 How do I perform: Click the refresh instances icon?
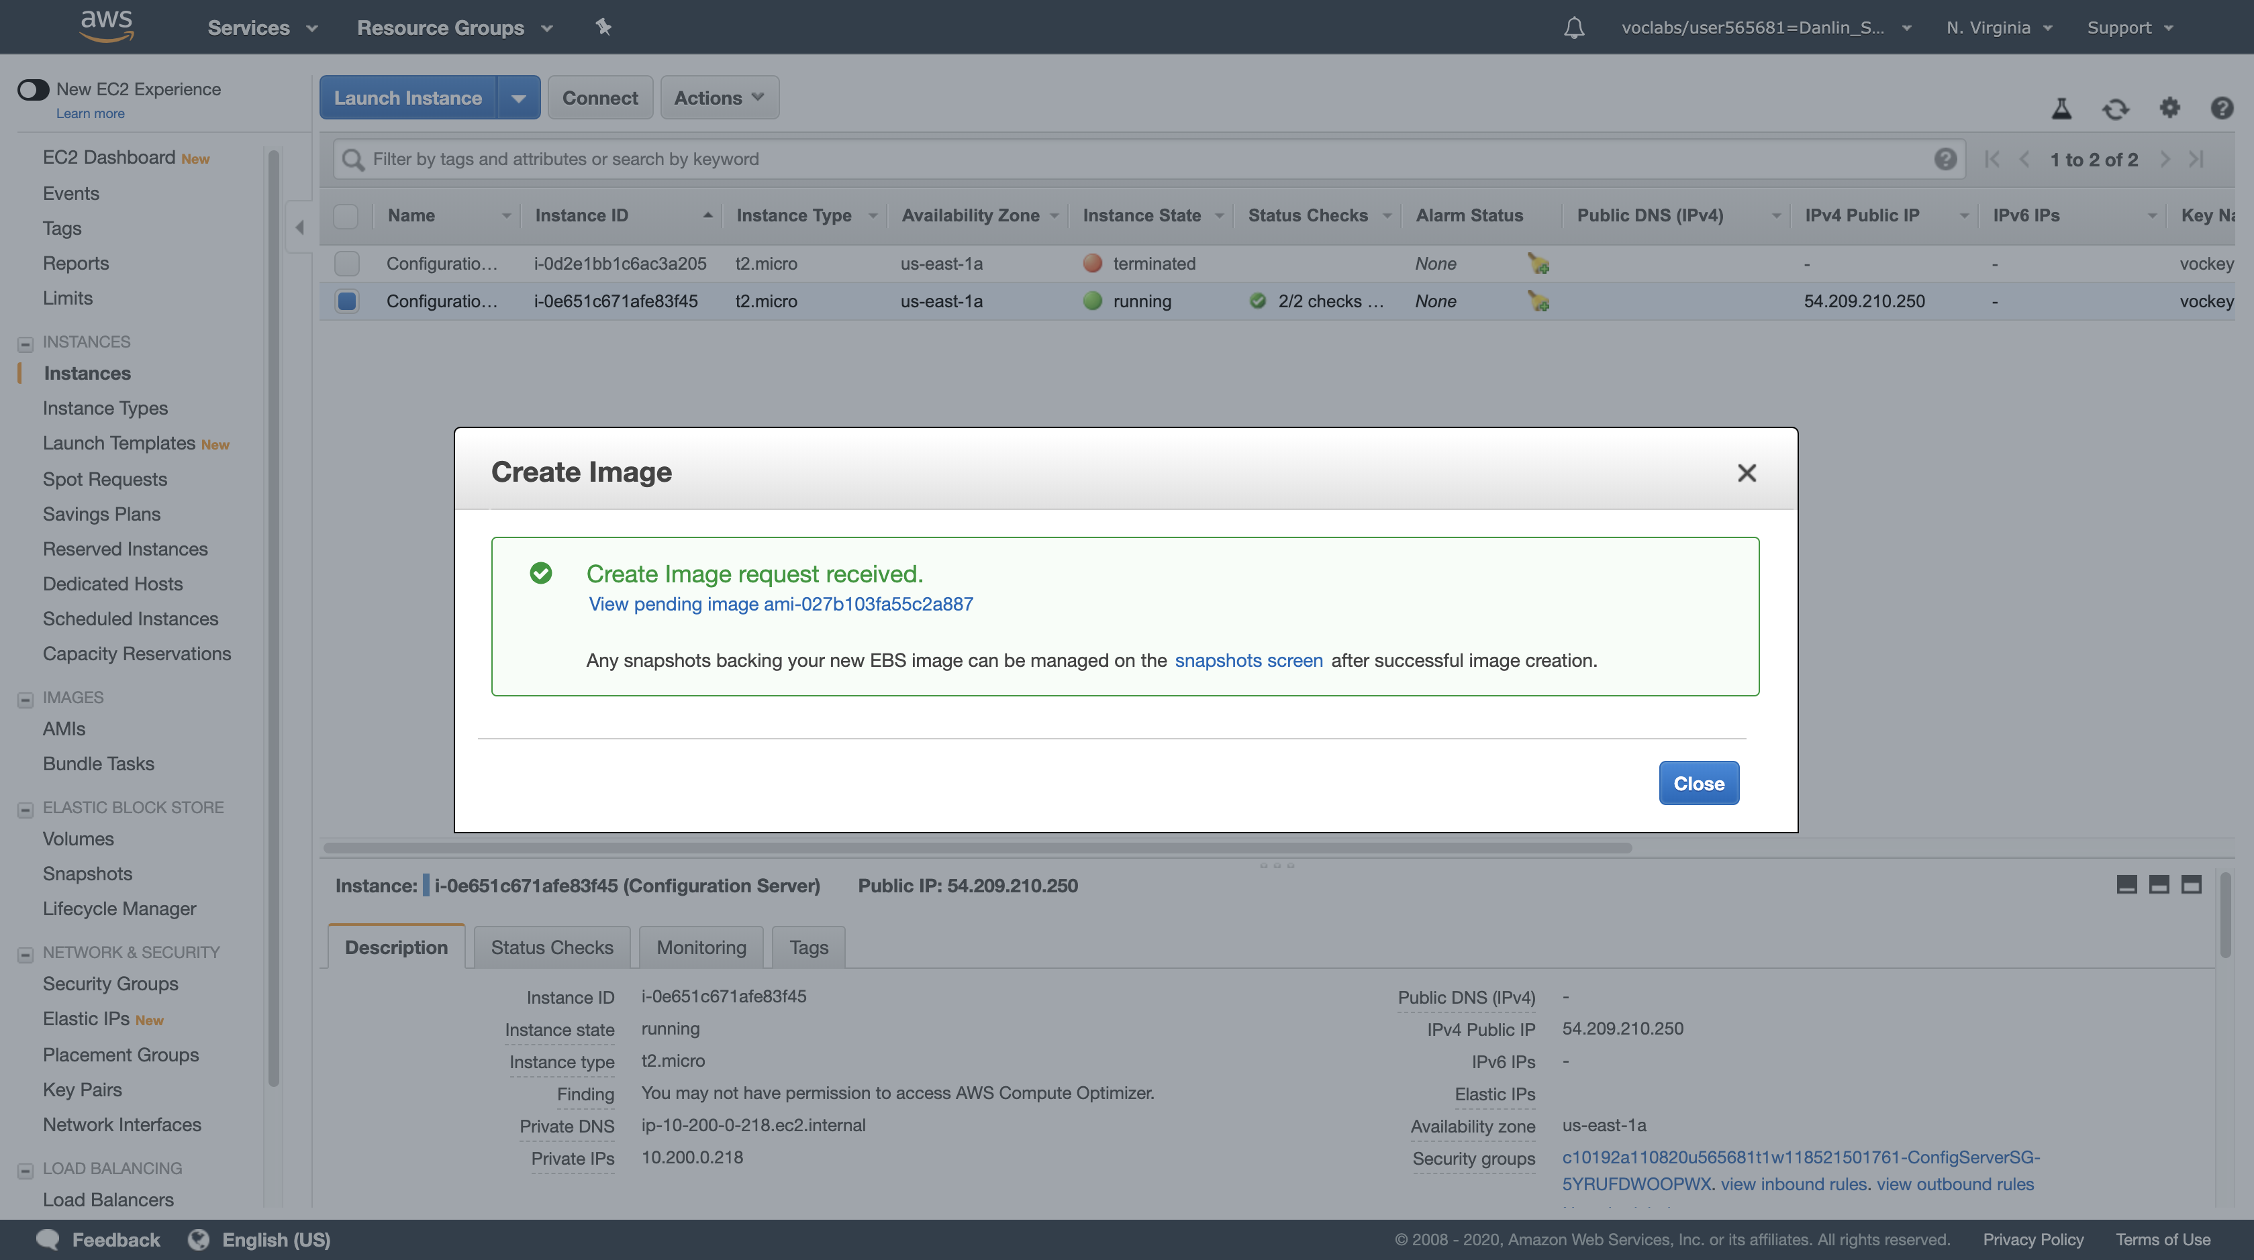2115,109
